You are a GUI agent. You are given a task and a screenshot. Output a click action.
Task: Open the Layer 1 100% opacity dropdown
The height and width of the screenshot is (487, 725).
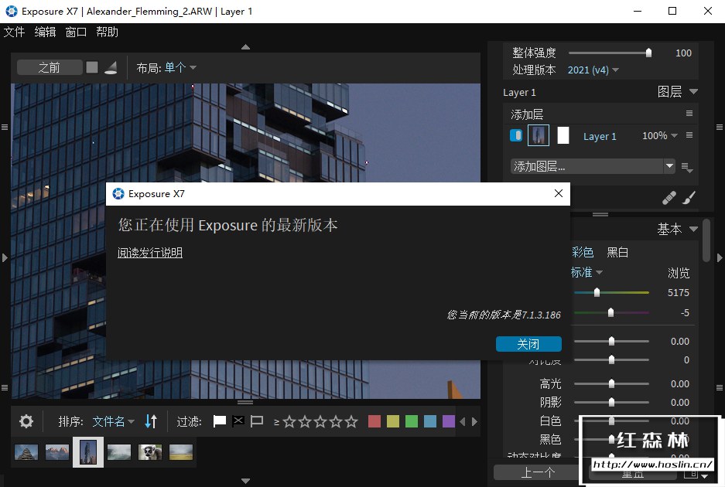coord(660,136)
